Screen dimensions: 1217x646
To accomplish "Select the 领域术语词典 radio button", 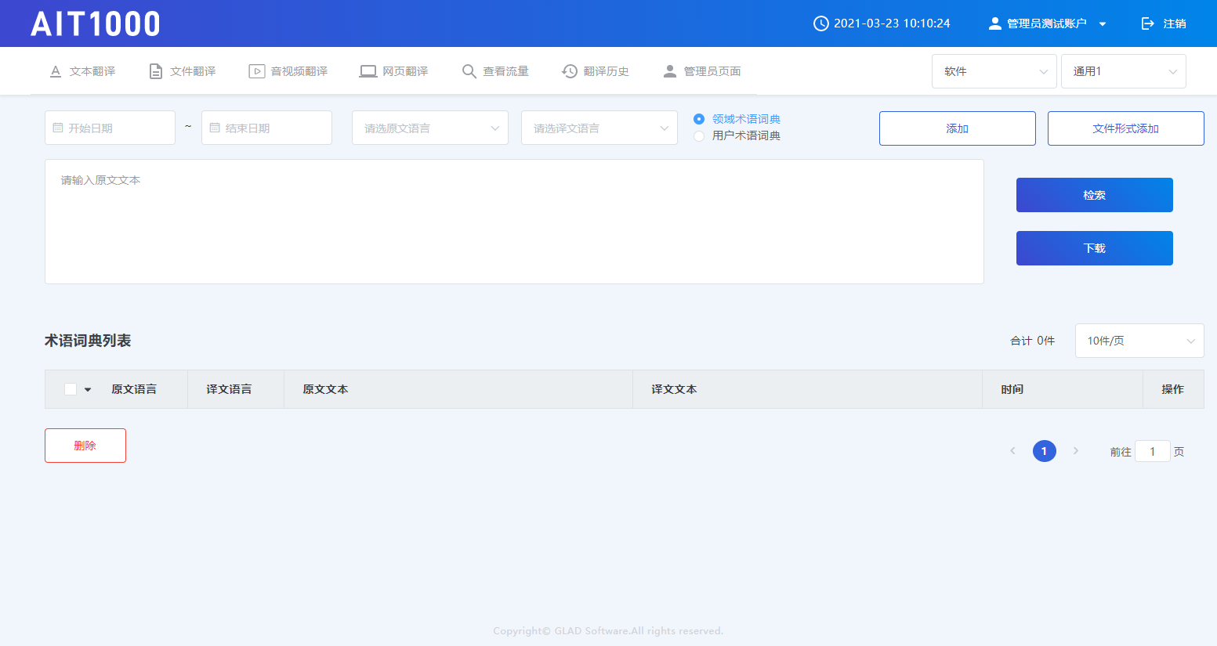I will coord(699,119).
